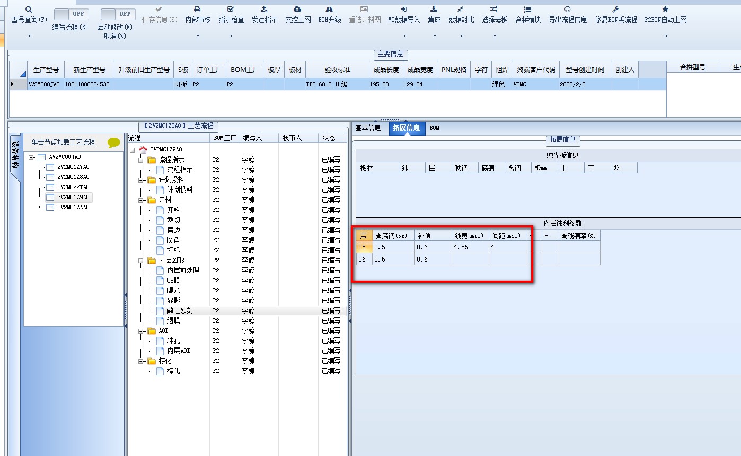Viewport: 741px width, 456px height.
Task: Click the 合拼型号 column header
Action: pyautogui.click(x=692, y=67)
